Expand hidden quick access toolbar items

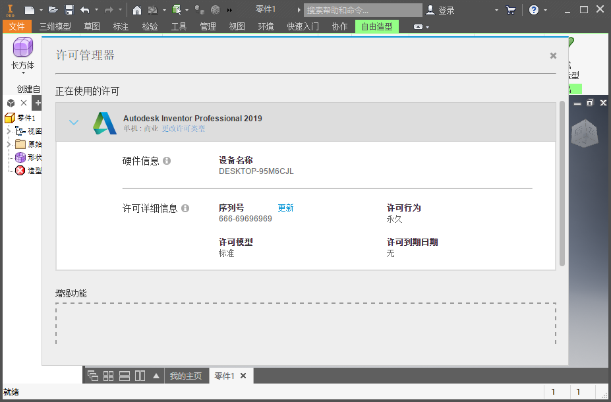(229, 10)
